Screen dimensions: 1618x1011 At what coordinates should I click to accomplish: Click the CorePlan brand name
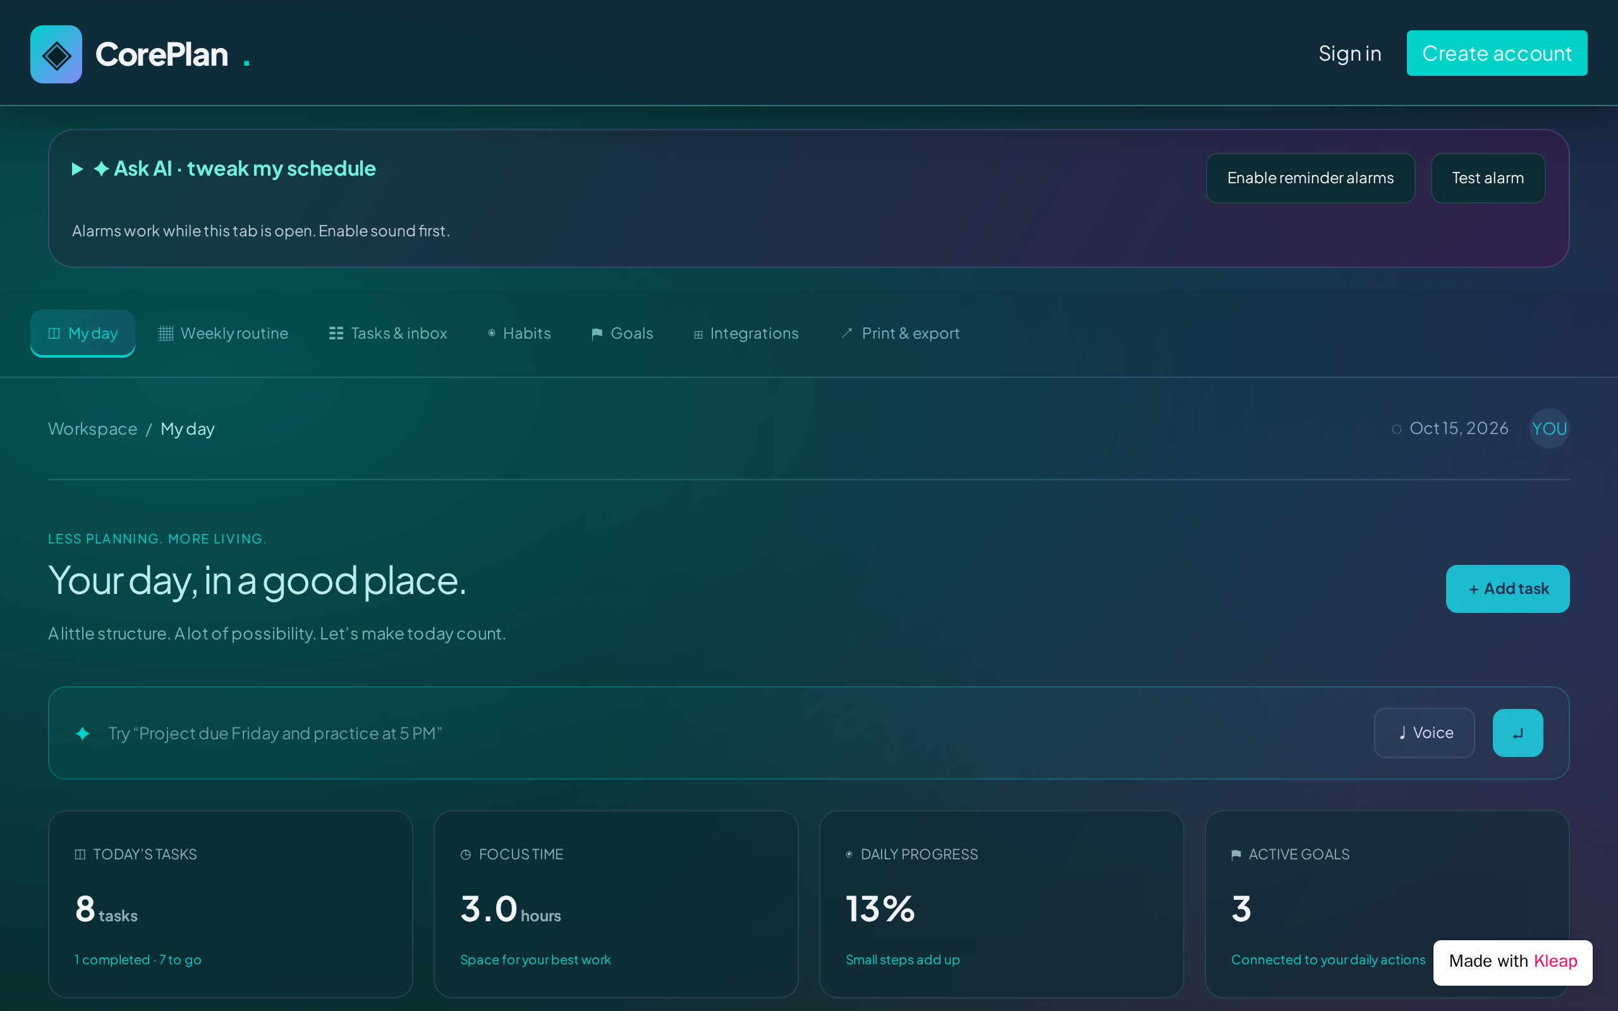point(162,54)
